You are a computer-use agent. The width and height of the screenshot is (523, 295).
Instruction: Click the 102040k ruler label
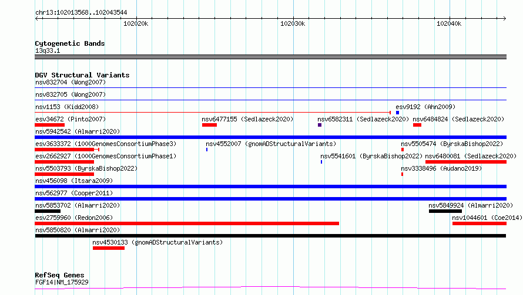449,23
